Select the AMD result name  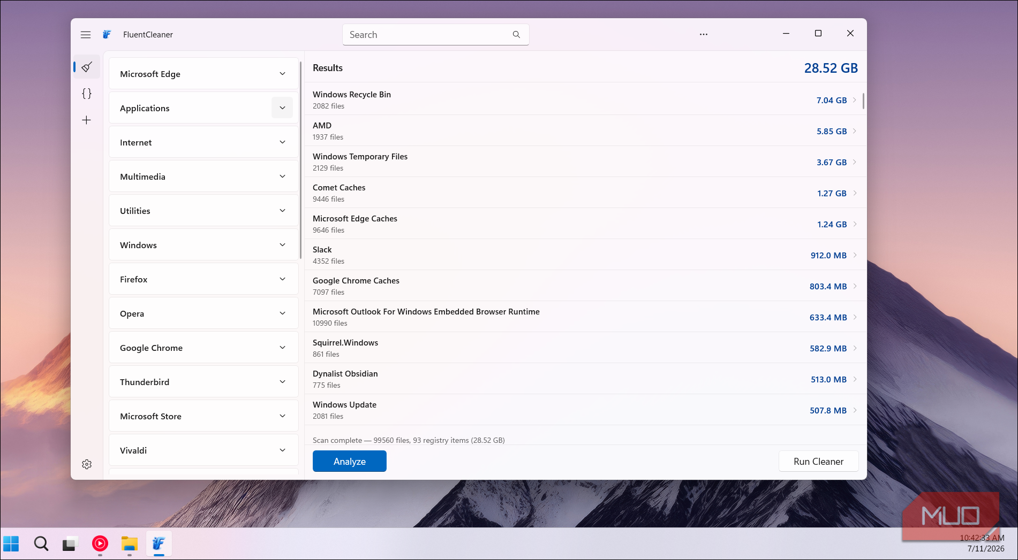click(x=322, y=126)
